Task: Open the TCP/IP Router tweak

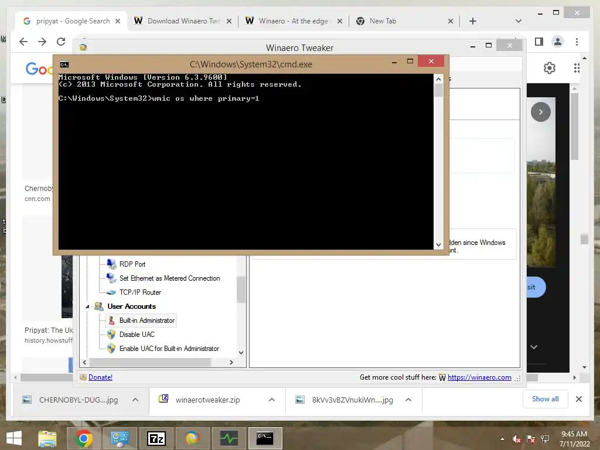Action: point(140,292)
